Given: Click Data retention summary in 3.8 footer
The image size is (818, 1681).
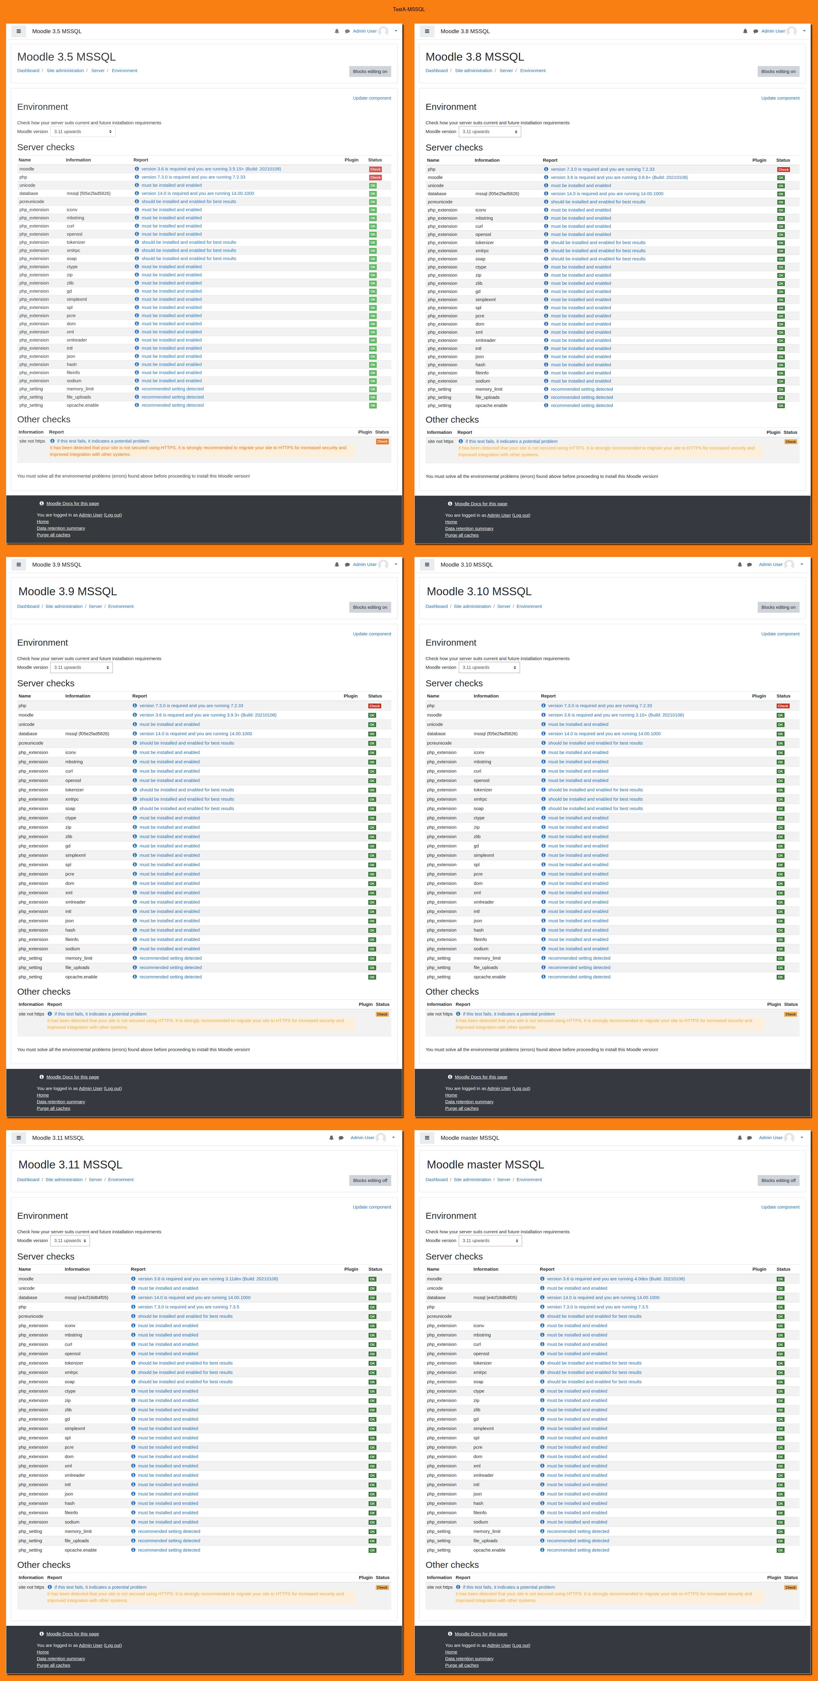Looking at the screenshot, I should [x=469, y=529].
